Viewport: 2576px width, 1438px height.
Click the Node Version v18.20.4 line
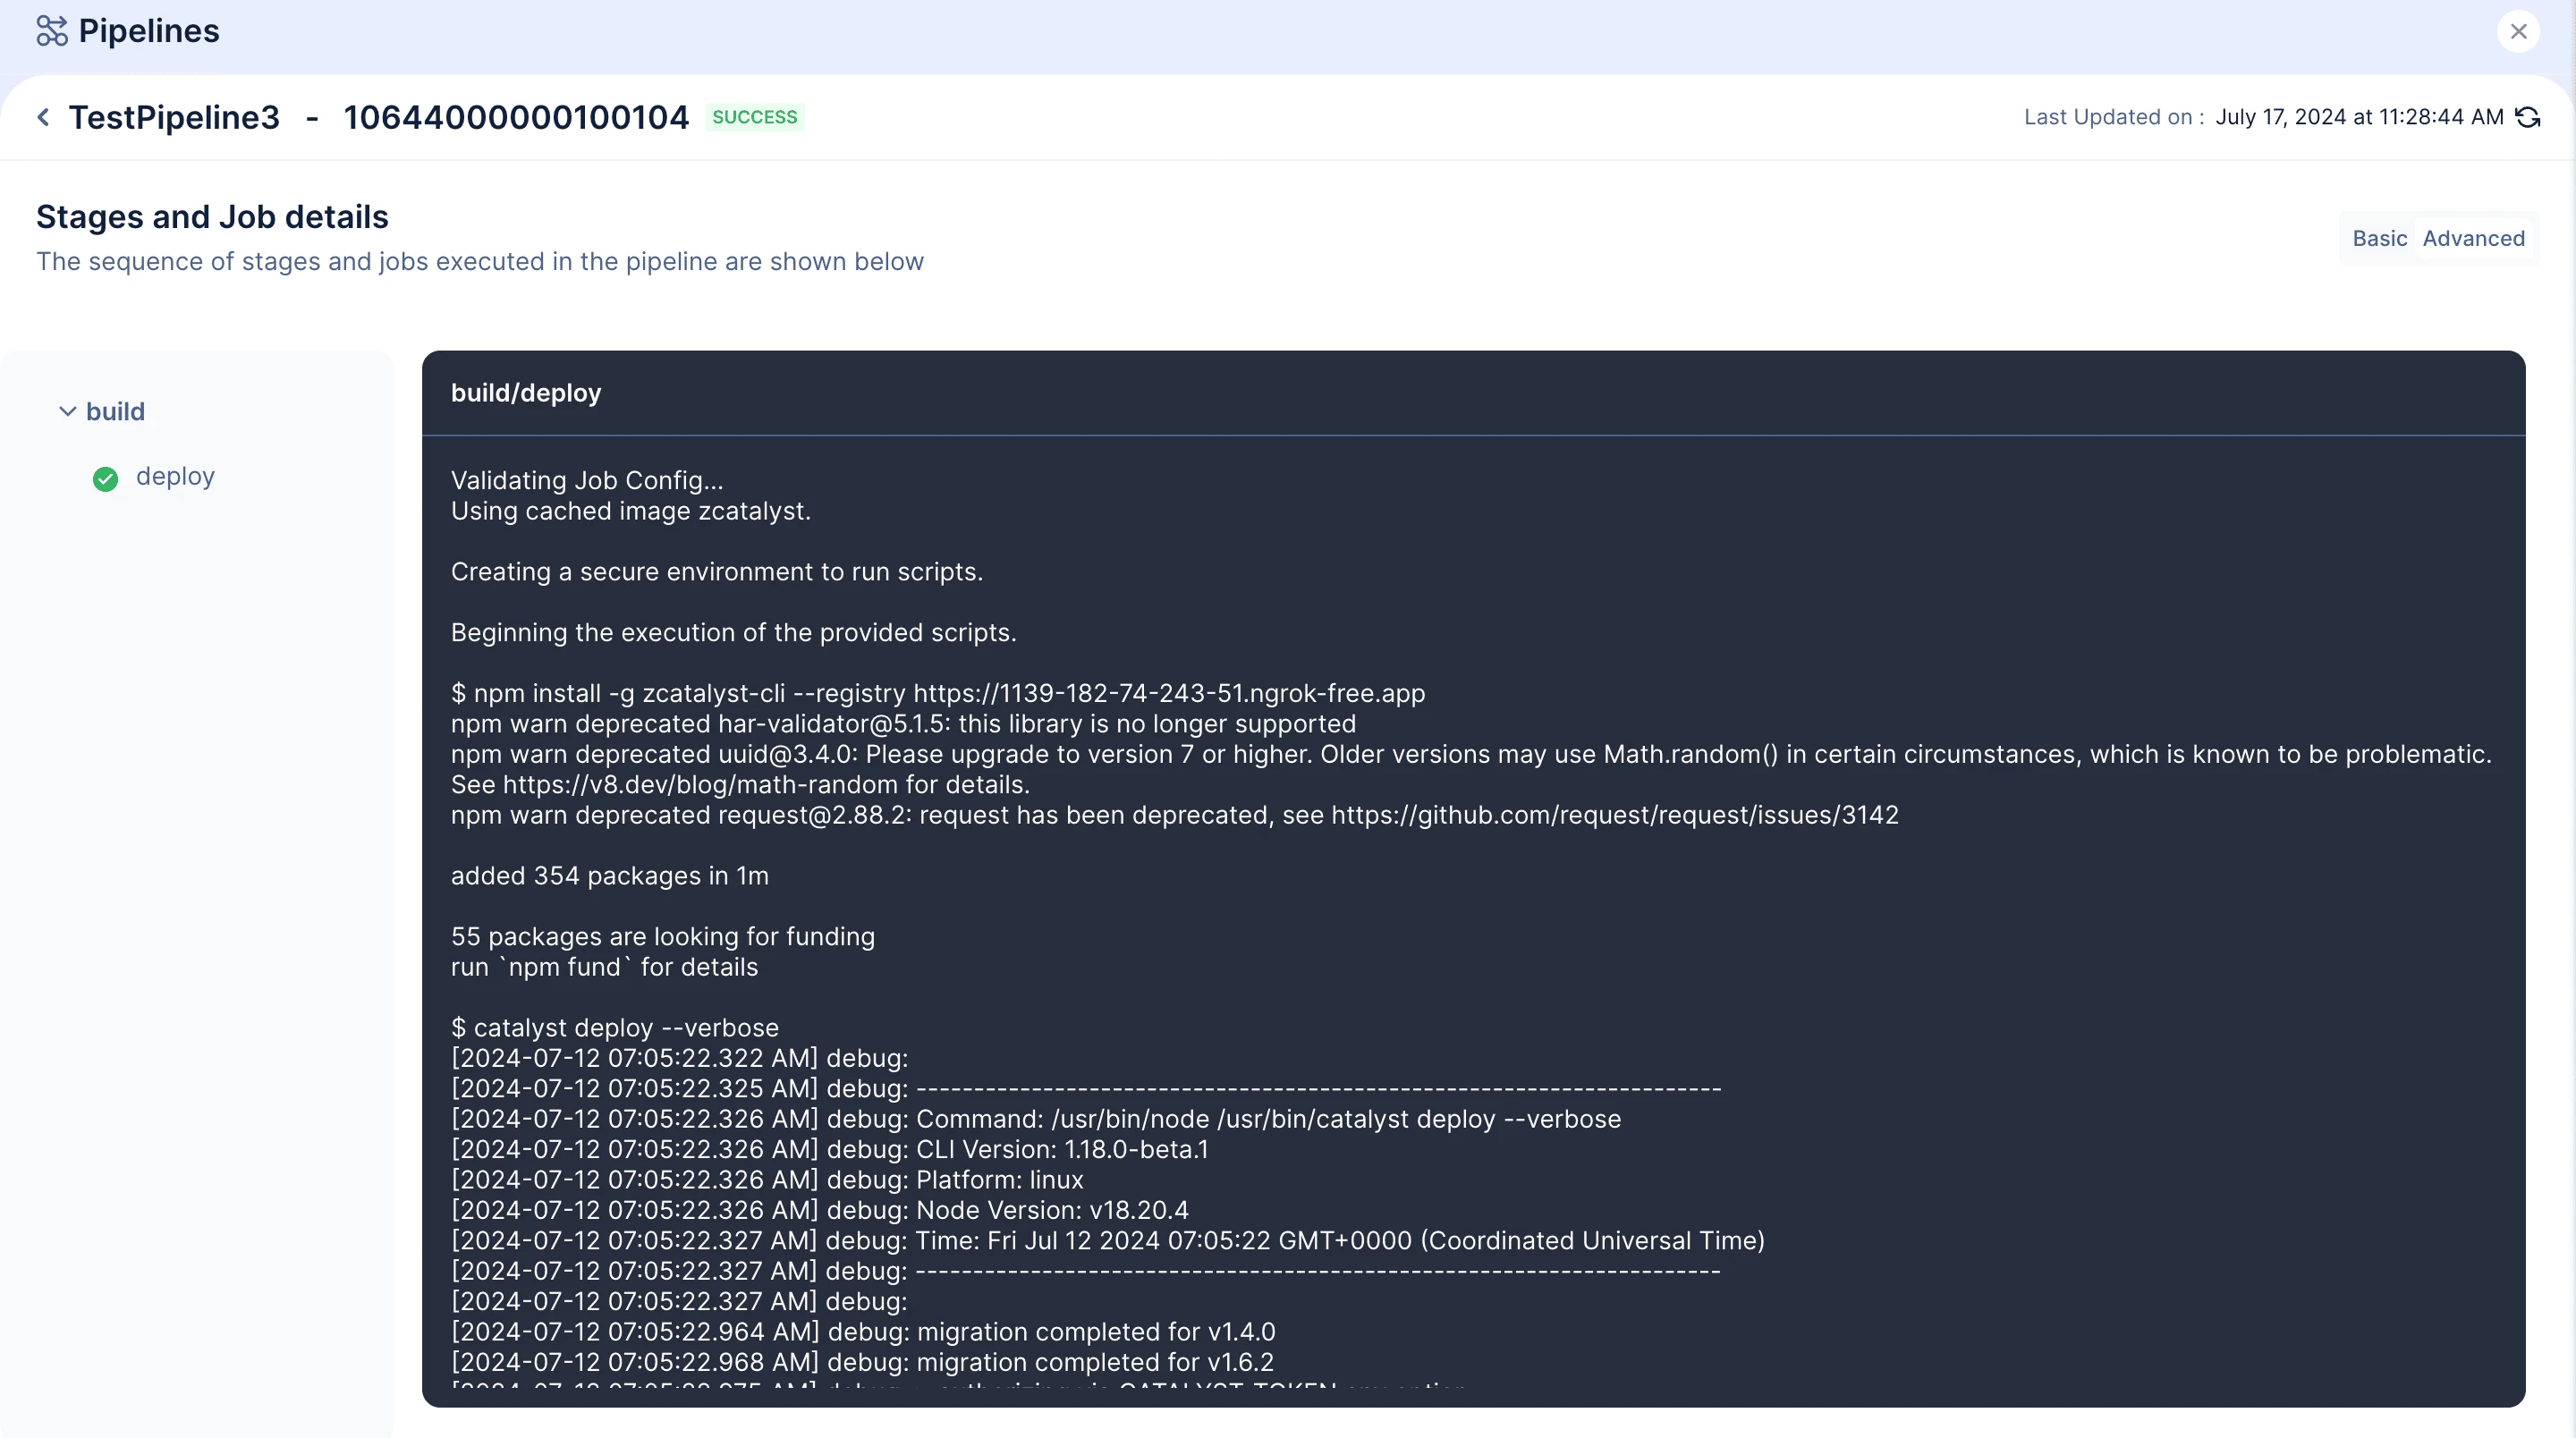click(x=819, y=1210)
